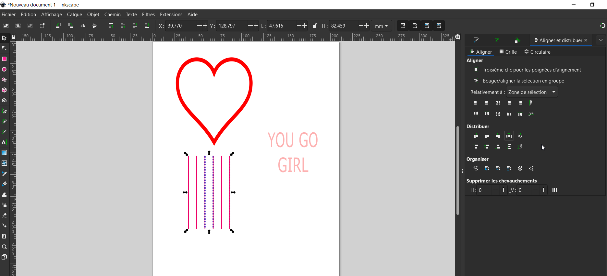Select the Rectangle tool

(4, 59)
